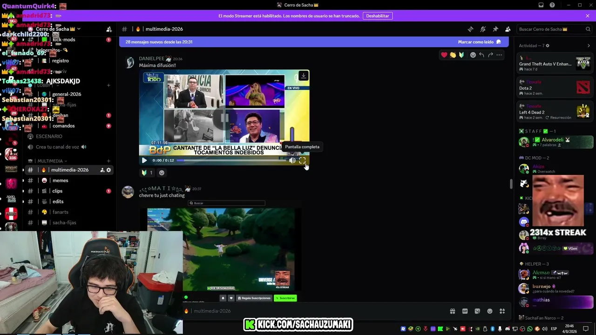Mute the video volume
The height and width of the screenshot is (335, 596).
(x=292, y=161)
